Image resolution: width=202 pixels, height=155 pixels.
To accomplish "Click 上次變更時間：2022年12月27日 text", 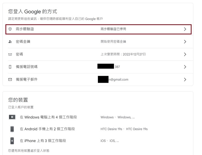I will point(123,54).
